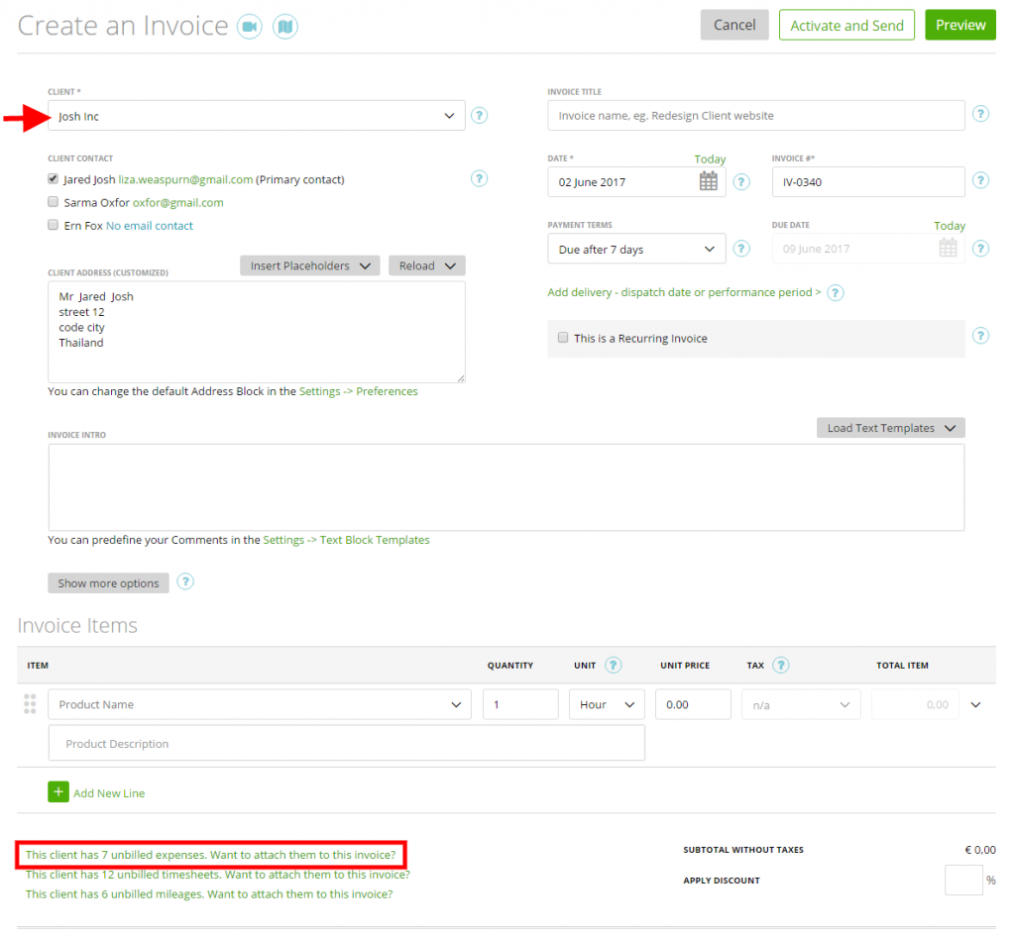Enable the This is a Recurring Invoice checkbox
This screenshot has width=1015, height=939.
(x=563, y=338)
